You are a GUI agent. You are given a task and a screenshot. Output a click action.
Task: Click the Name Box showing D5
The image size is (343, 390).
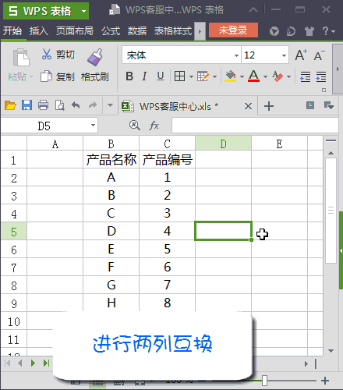[x=49, y=126]
